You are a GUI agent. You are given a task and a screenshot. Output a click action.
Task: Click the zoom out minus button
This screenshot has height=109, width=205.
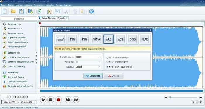(x=166, y=97)
